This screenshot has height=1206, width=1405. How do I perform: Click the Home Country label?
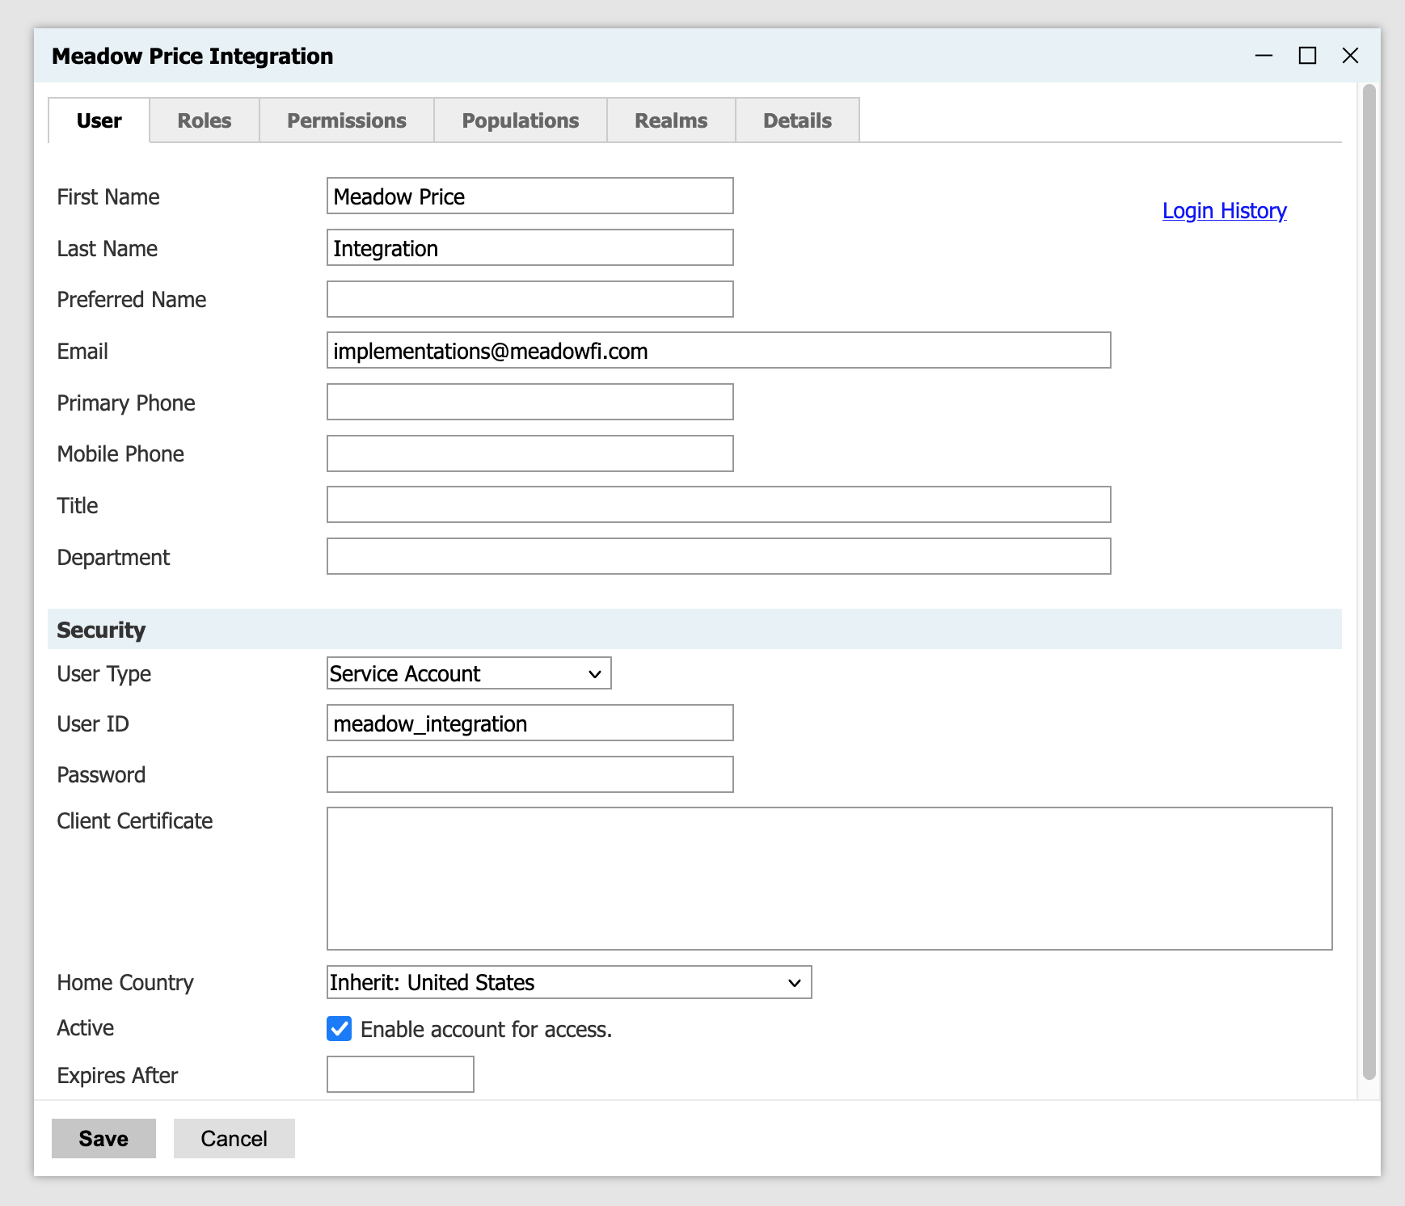pos(125,983)
